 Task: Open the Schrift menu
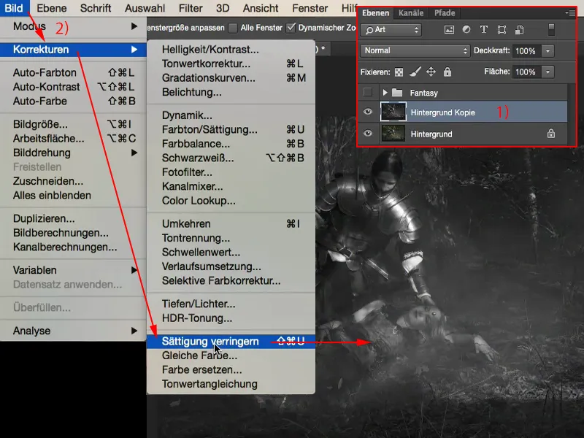pyautogui.click(x=96, y=8)
